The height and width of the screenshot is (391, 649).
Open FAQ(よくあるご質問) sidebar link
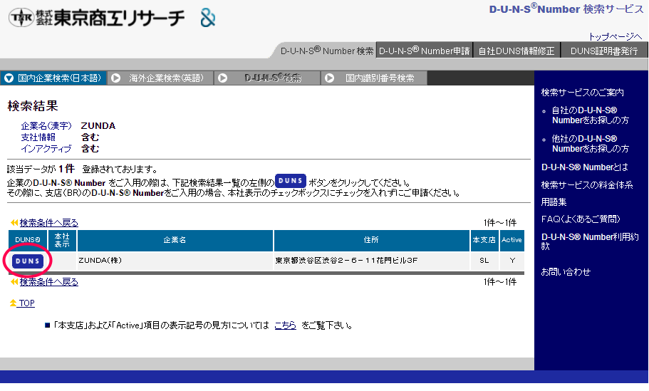581,219
